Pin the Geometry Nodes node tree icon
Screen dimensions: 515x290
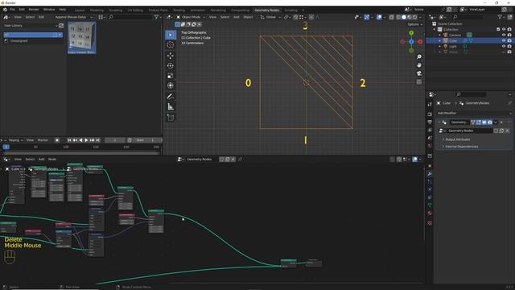coord(240,159)
